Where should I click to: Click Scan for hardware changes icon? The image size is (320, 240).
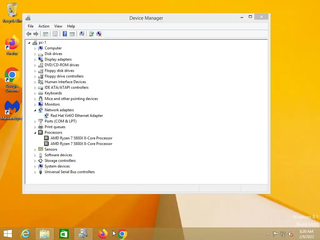tap(82, 34)
